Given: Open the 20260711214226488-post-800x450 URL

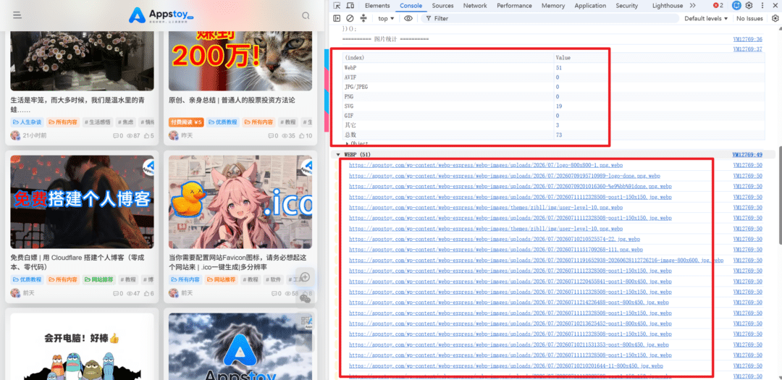Looking at the screenshot, I should click(x=509, y=303).
